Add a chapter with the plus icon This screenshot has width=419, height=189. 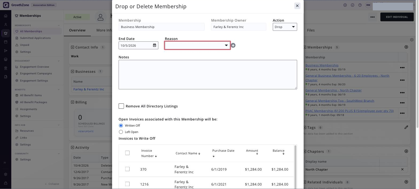[406, 151]
